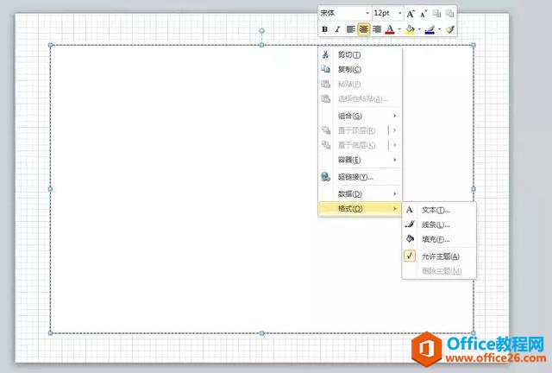This screenshot has height=373, width=552.
Task: Toggle the 允许主题(A) checkmark
Action: [x=410, y=256]
